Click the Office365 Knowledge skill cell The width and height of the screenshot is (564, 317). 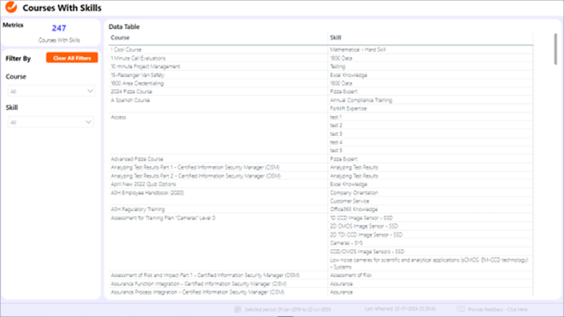[354, 210]
